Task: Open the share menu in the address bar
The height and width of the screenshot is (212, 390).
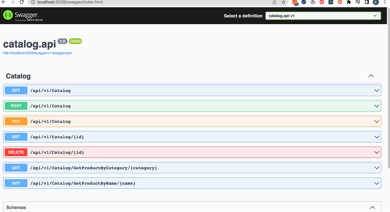Action: [274, 2]
